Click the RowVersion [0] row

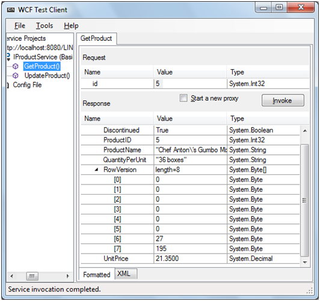[x=190, y=180]
